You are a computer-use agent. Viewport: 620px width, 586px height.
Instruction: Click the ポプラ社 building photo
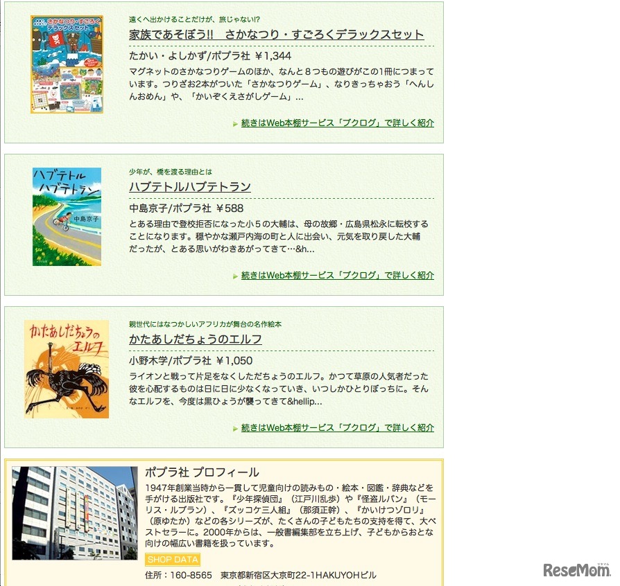coord(75,513)
